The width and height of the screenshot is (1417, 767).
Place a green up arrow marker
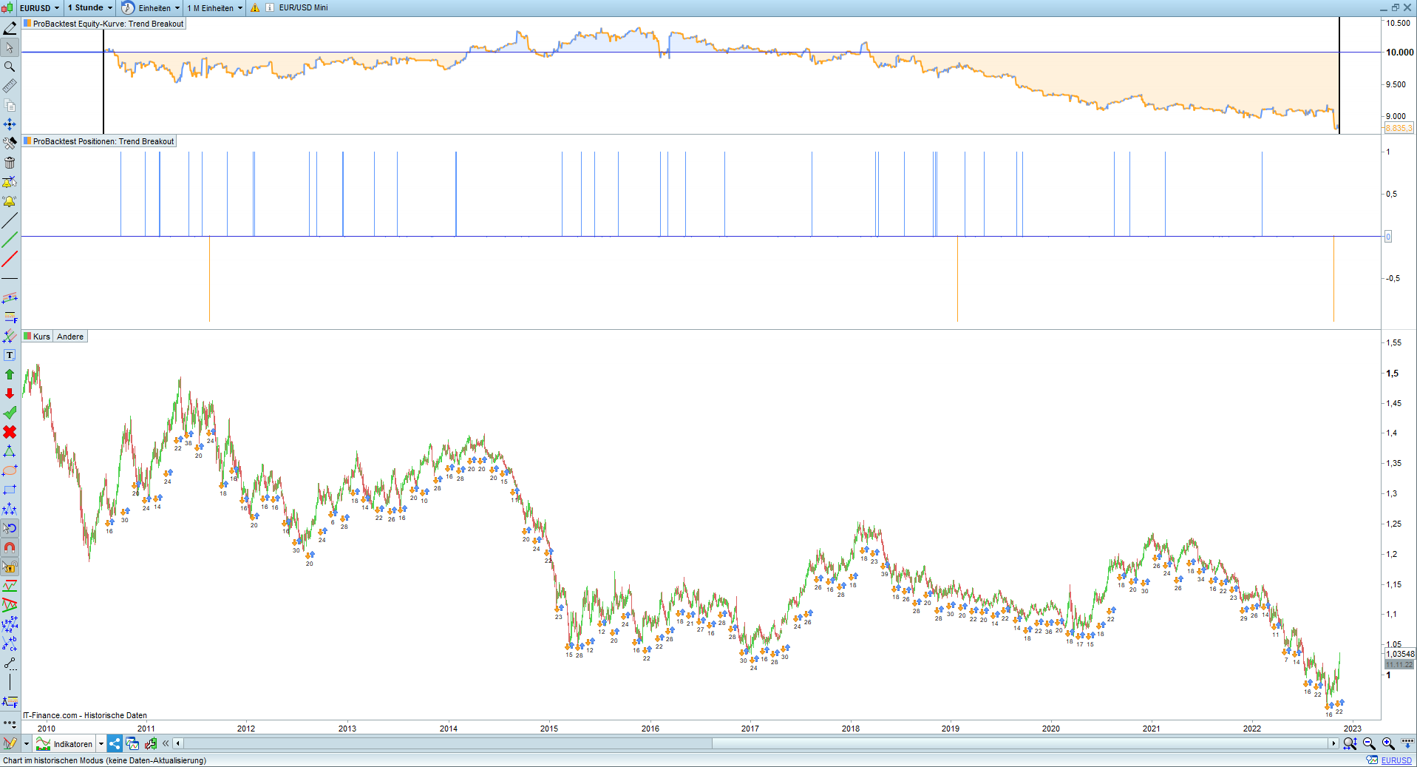(10, 374)
